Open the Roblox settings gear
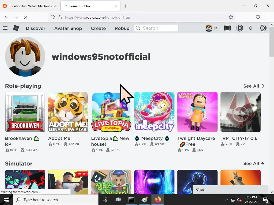This screenshot has height=205, width=274. tap(263, 28)
